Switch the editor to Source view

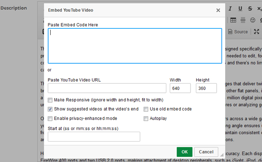tap(238, 32)
